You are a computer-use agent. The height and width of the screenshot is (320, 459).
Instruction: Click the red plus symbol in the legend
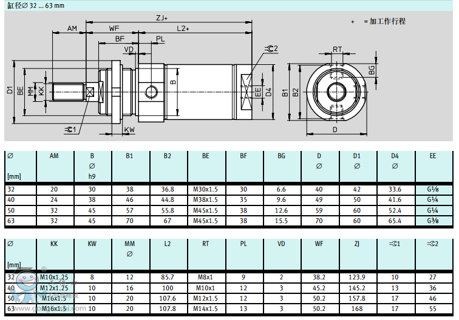[x=352, y=21]
